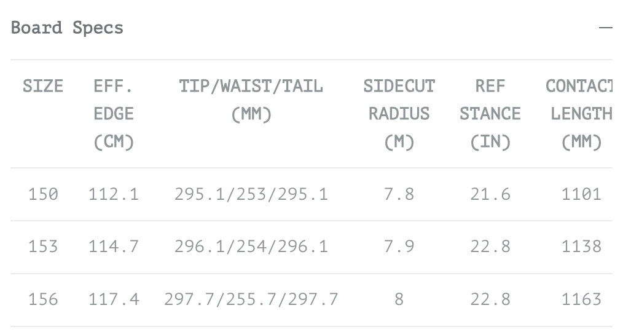623x332 pixels.
Task: Click the 21.6 reference stance value
Action: 490,194
